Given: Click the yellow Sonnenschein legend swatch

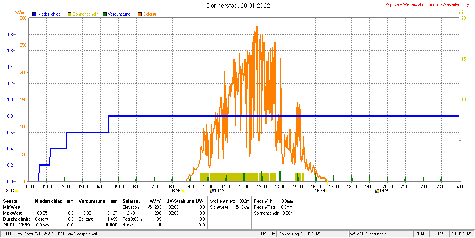Looking at the screenshot, I should 69,14.
